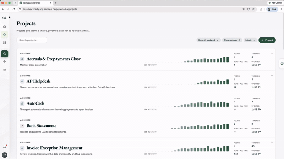The height and width of the screenshot is (159, 284).
Task: Click the S4 logo in sidebar
Action: (x=4, y=18)
